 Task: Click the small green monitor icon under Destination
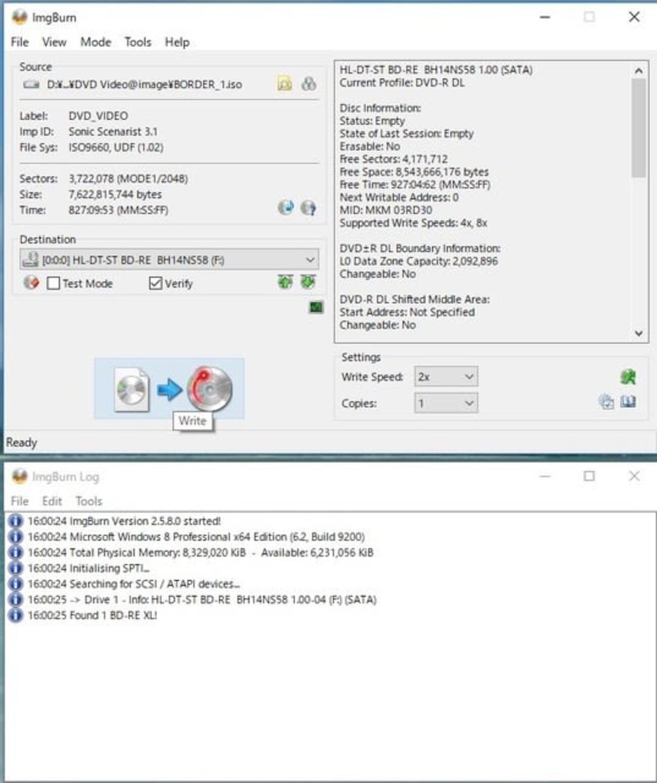316,307
